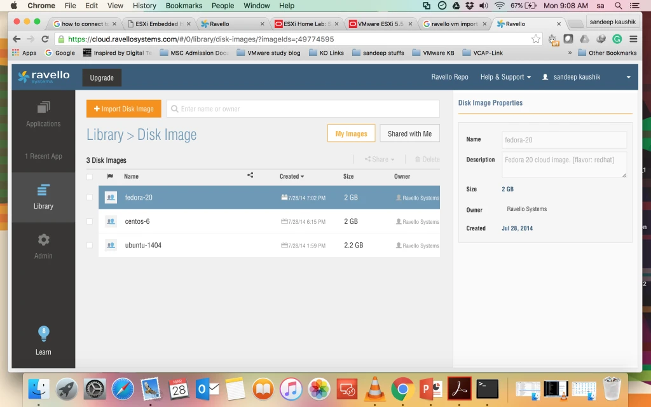The width and height of the screenshot is (651, 407).
Task: Open the Bookmarks menu in menu bar
Action: pos(184,5)
